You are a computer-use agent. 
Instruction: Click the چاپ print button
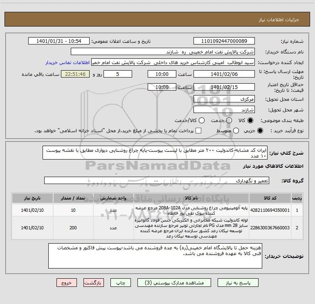click(x=121, y=283)
